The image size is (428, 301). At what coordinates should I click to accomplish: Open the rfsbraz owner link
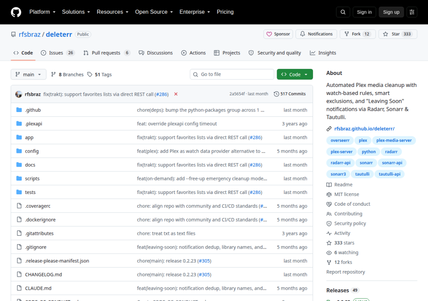coord(30,34)
